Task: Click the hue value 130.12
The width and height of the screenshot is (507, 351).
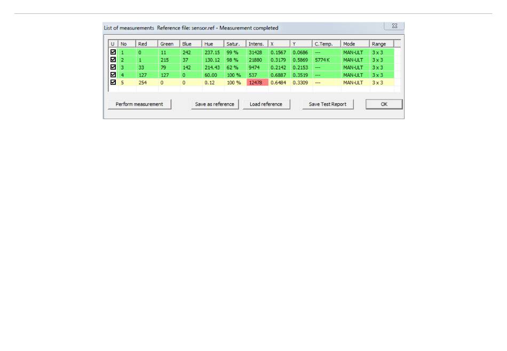Action: pyautogui.click(x=212, y=60)
